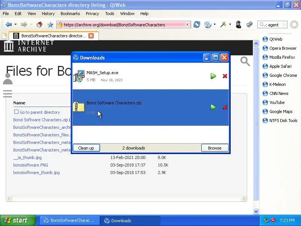301x226 pixels.
Task: Open the YouTube bookmark
Action: click(274, 102)
